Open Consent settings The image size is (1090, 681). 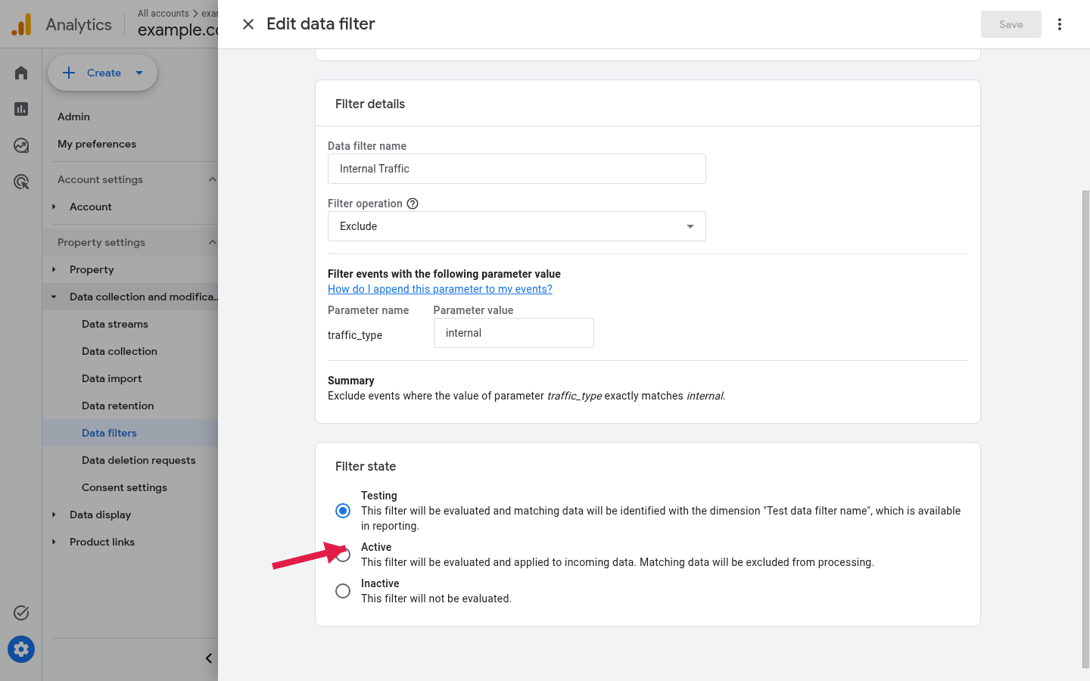coord(125,487)
